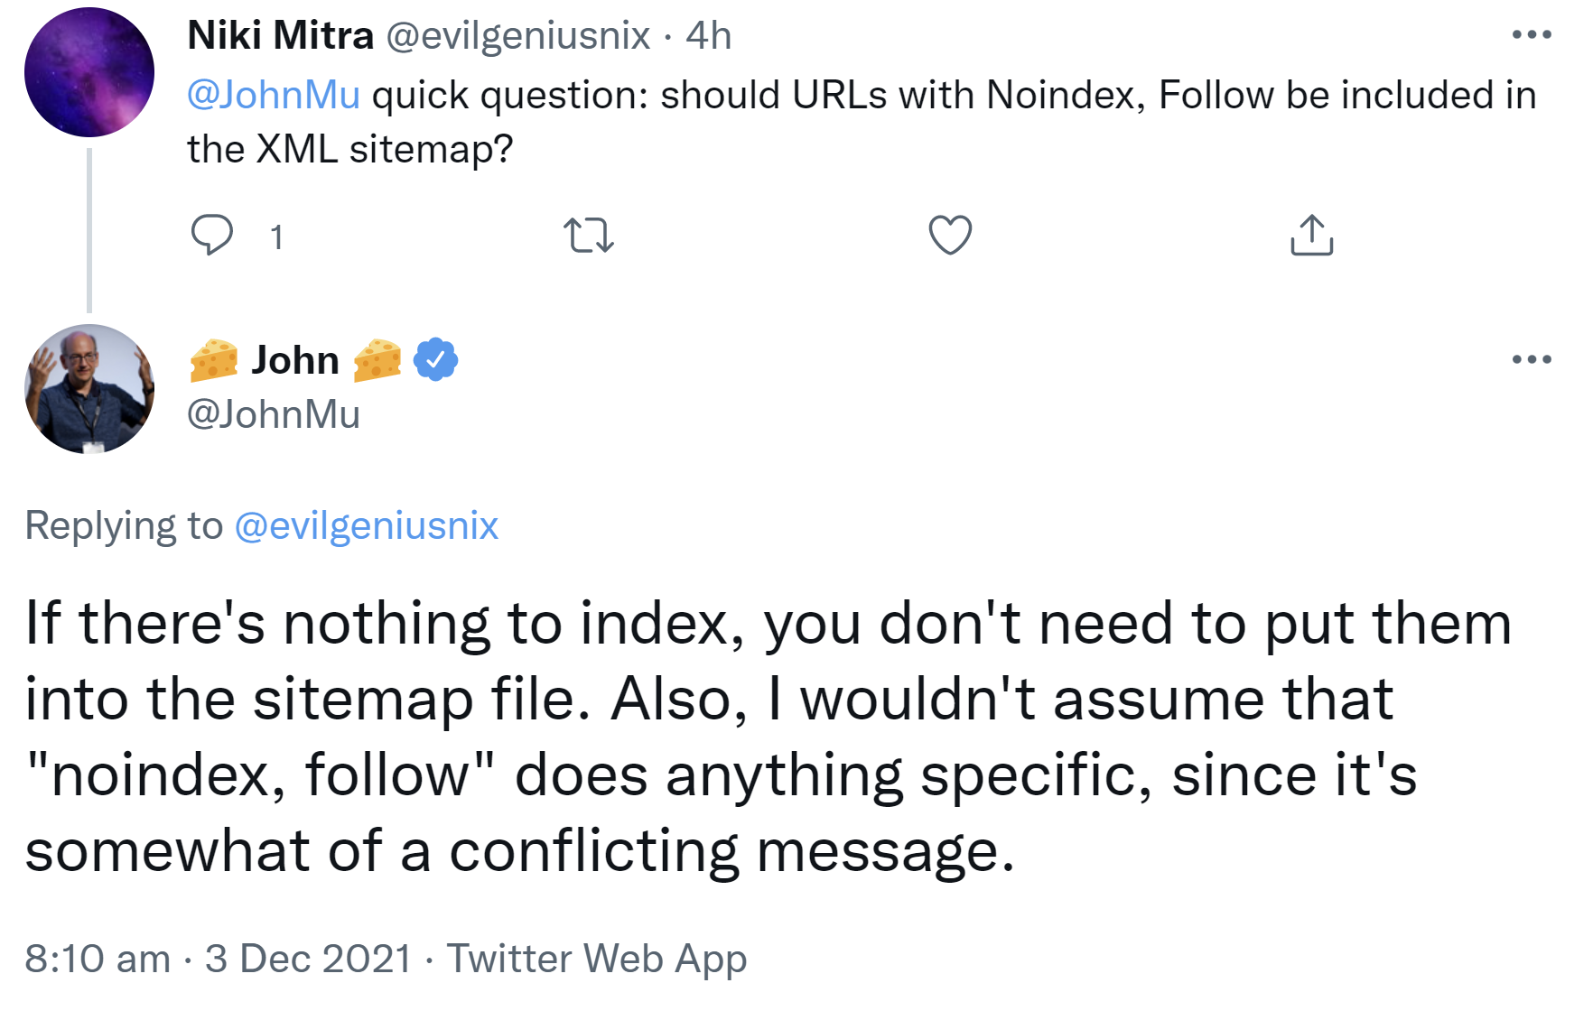Select the retweet icon

tap(591, 235)
